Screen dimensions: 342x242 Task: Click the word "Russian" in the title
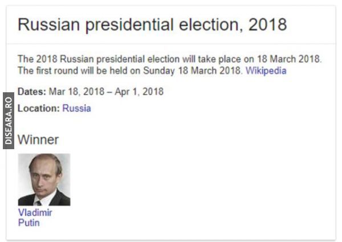click(48, 25)
